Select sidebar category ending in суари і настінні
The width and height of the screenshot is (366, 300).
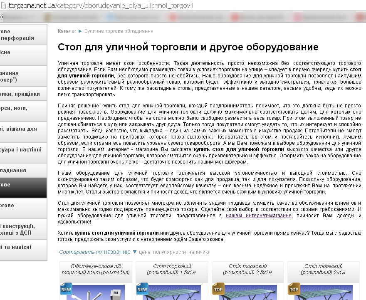23,153
